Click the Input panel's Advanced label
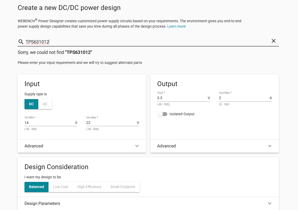This screenshot has height=210, width=298. point(34,146)
